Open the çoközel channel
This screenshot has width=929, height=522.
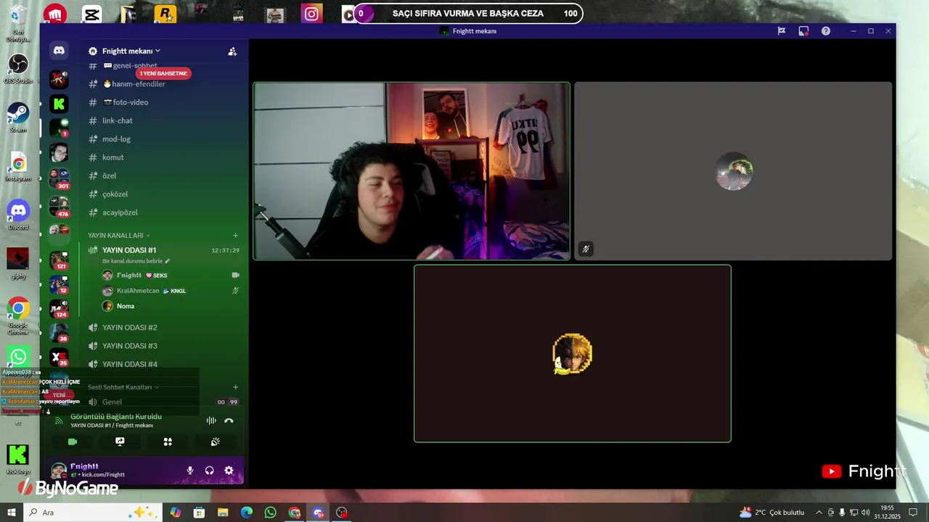click(x=163, y=194)
